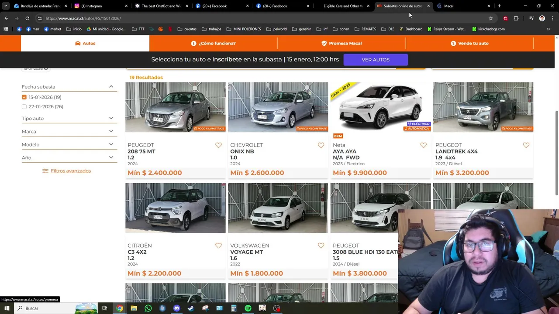The height and width of the screenshot is (314, 559).
Task: Open the Promesa Macal tab
Action: [x=342, y=43]
